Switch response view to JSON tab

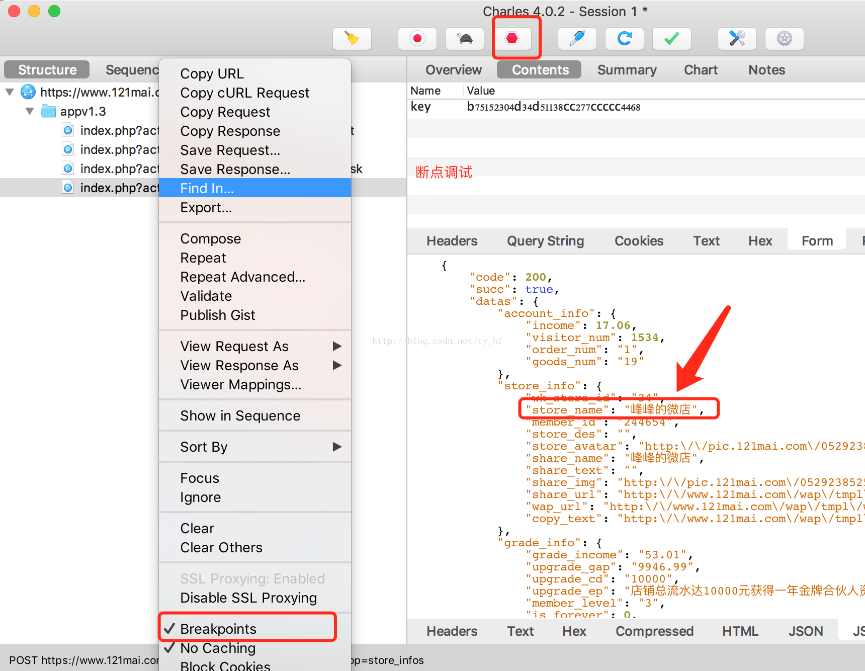[806, 631]
